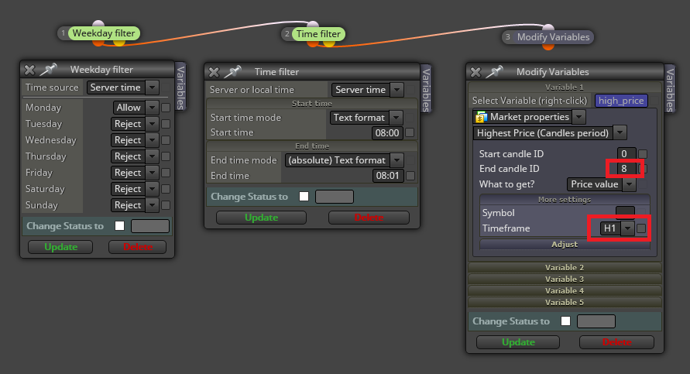Open Wednesday Reject dropdown
This screenshot has height=374, width=690.
tap(153, 140)
